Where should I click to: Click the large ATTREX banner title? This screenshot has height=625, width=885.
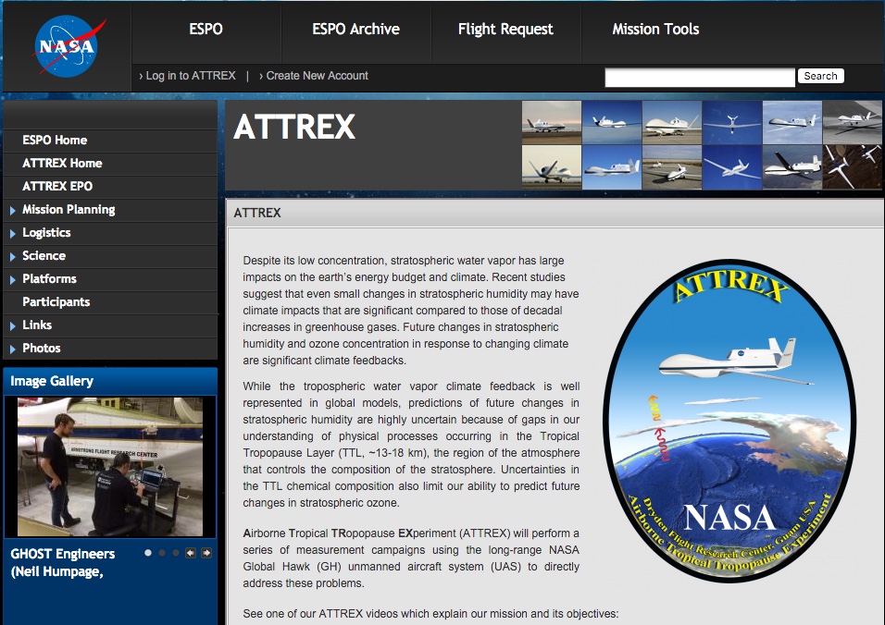coord(294,127)
